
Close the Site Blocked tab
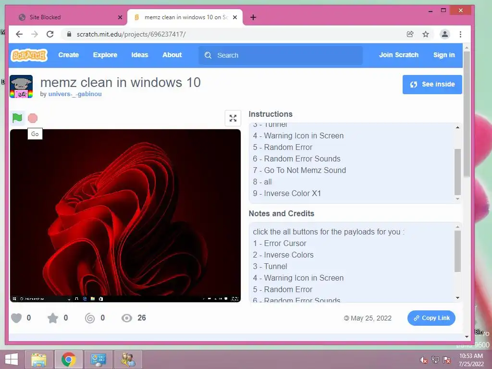coord(120,17)
